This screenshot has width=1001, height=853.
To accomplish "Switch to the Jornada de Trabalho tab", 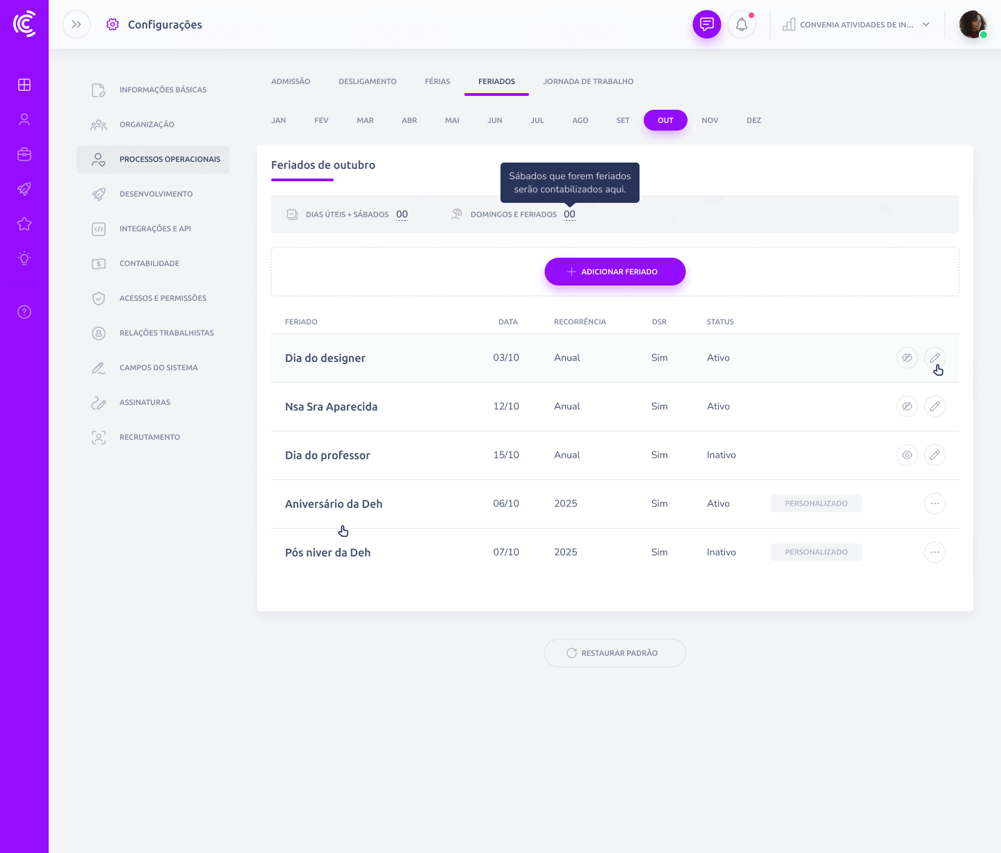I will (x=588, y=81).
